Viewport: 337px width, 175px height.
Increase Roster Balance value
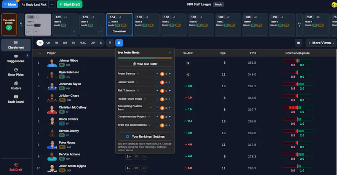coord(170,74)
